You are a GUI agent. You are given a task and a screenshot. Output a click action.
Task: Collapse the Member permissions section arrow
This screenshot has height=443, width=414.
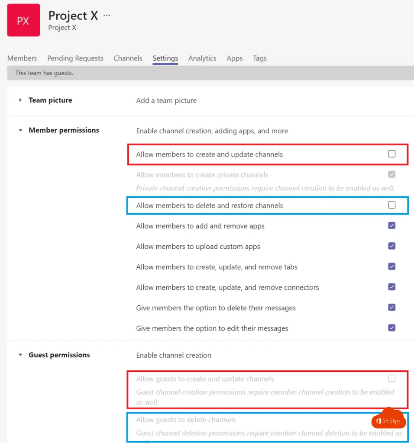point(20,130)
